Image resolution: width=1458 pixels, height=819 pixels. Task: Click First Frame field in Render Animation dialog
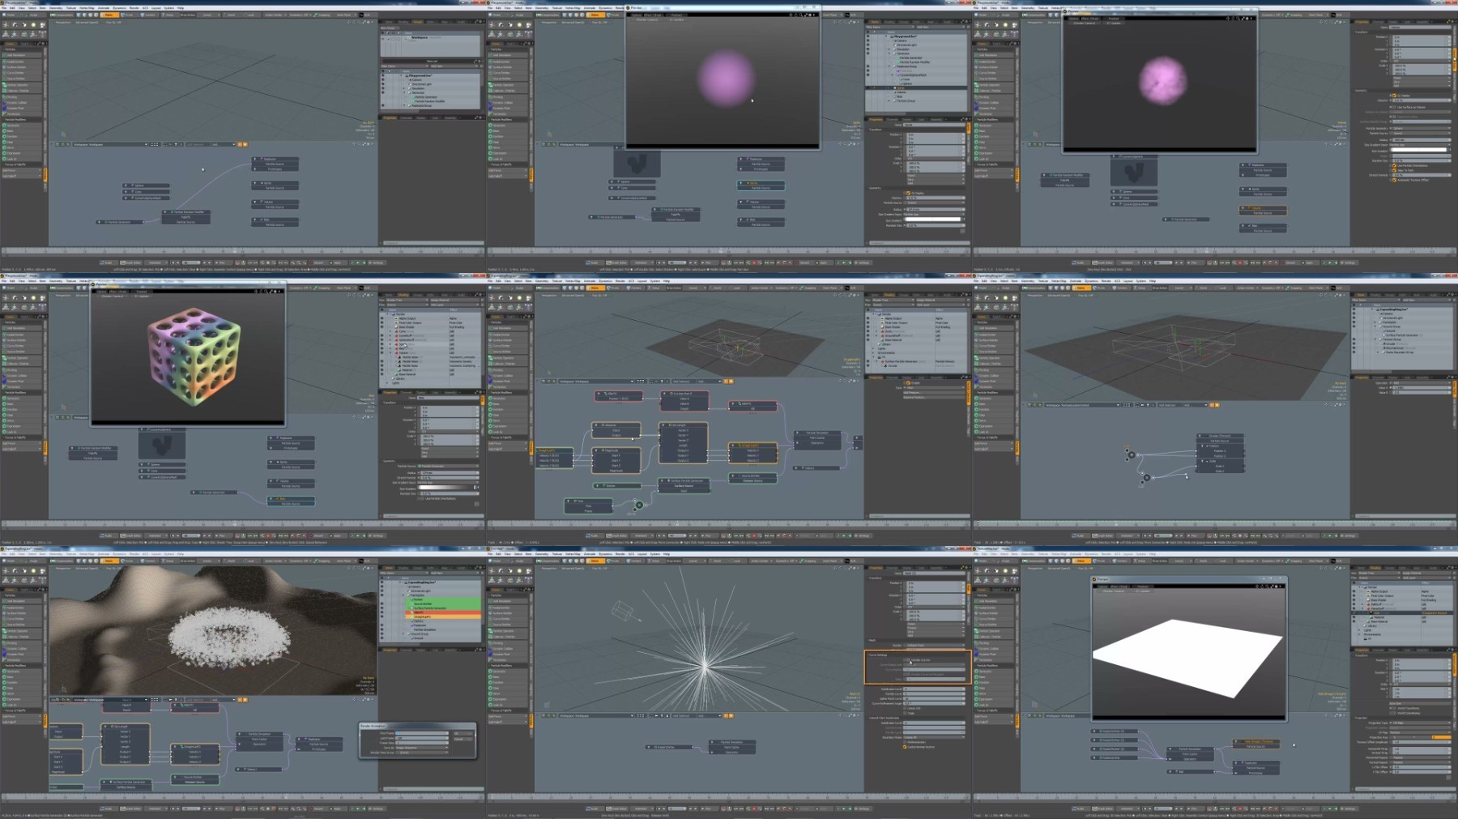421,733
